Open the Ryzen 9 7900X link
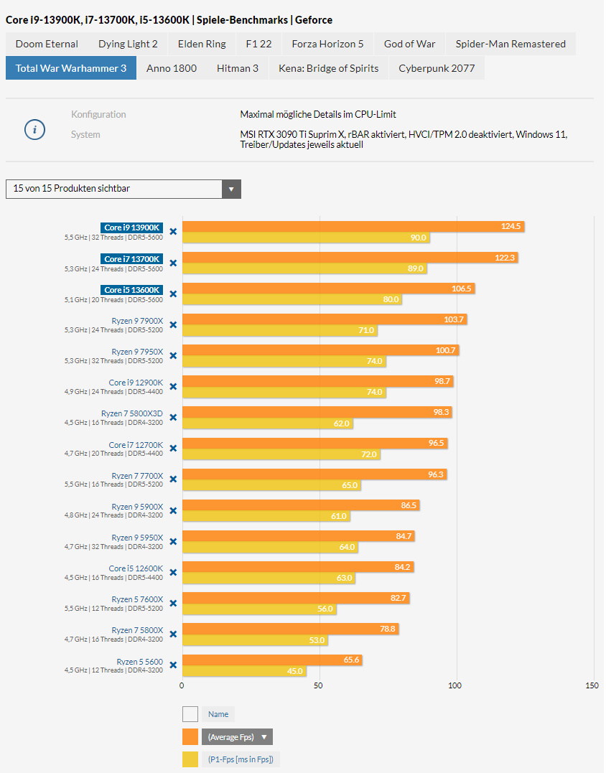 point(137,321)
